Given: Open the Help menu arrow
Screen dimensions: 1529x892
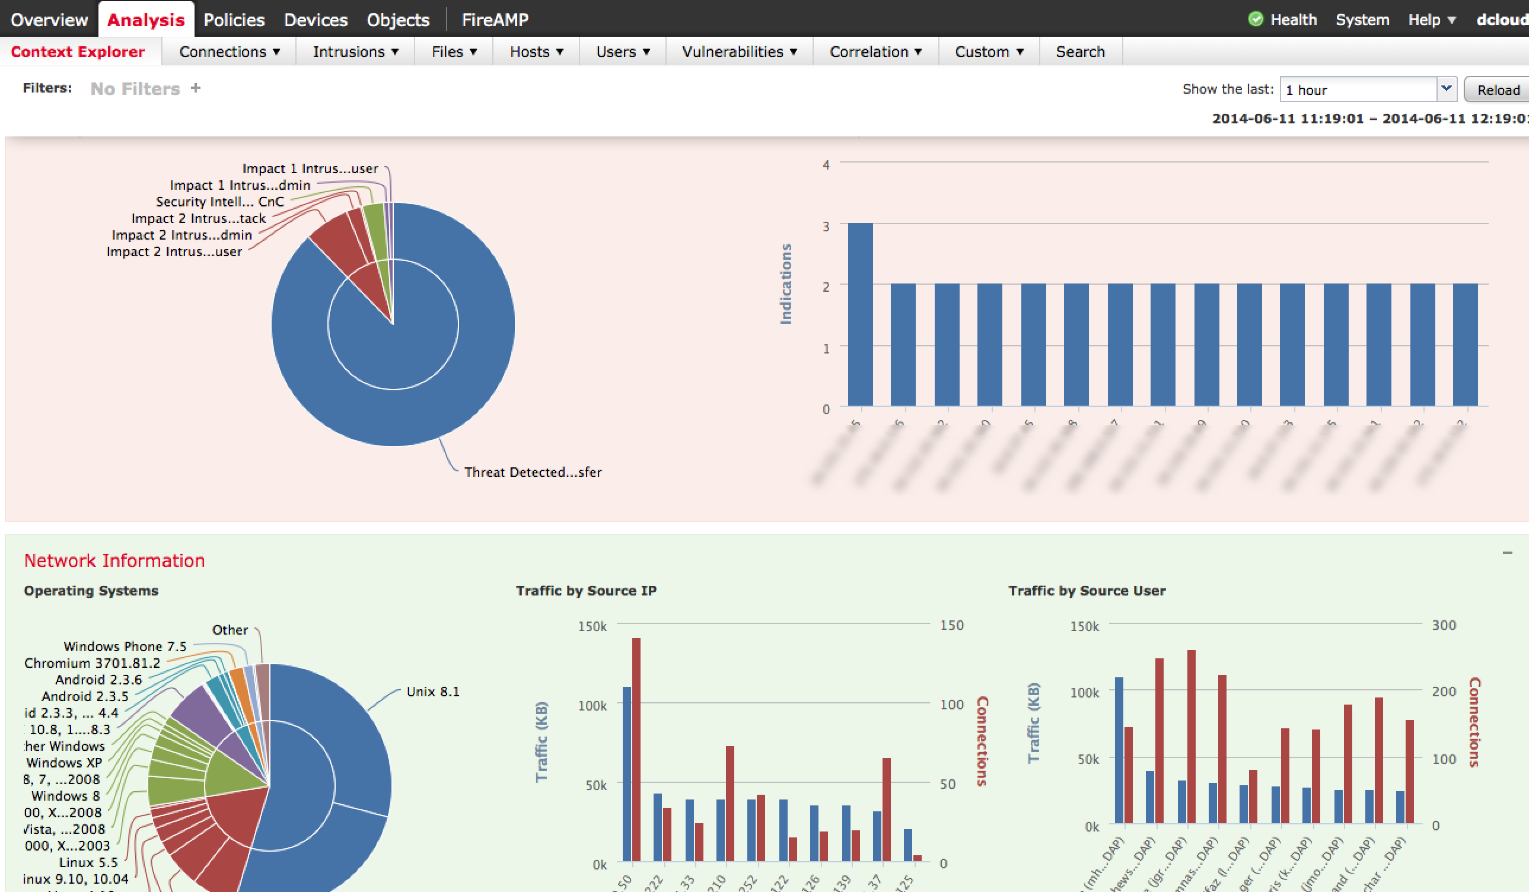Looking at the screenshot, I should (x=1452, y=20).
